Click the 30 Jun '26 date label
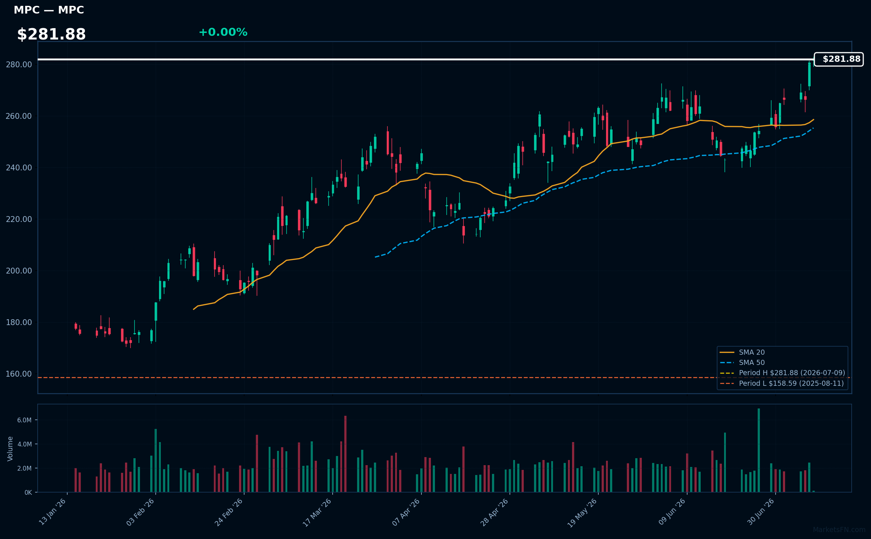The width and height of the screenshot is (871, 539). point(761,512)
